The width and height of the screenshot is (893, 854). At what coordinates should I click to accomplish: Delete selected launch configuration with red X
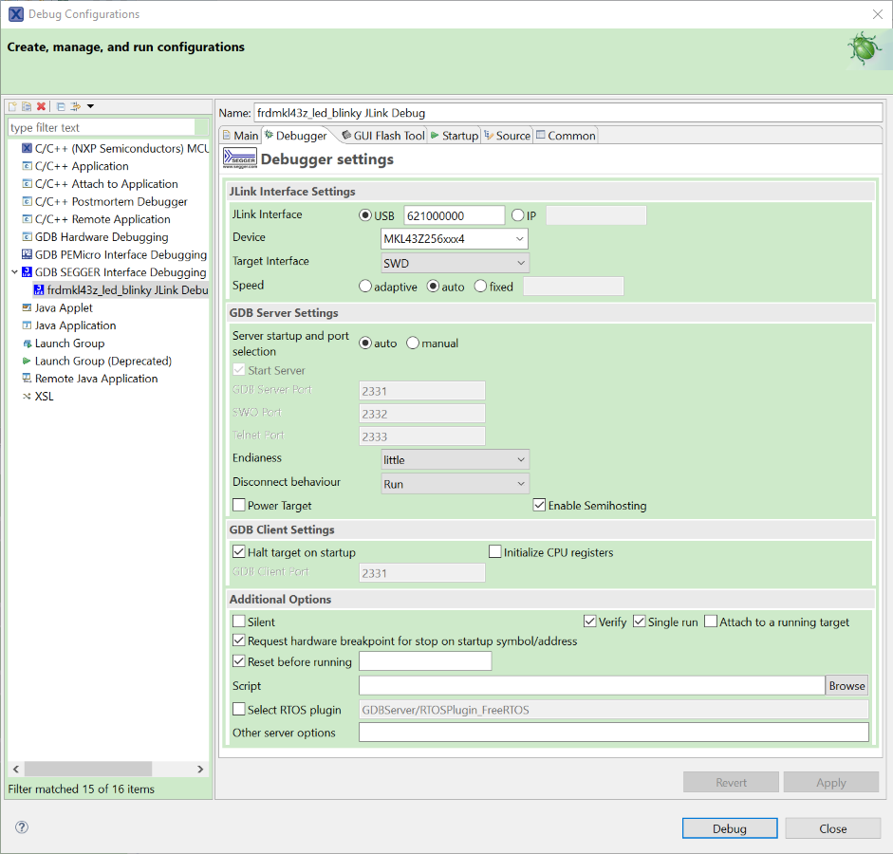(x=41, y=106)
